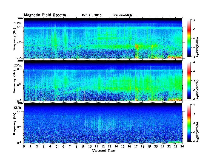
Task: Click hour 10 tick label on time axis
Action: coord(90,147)
